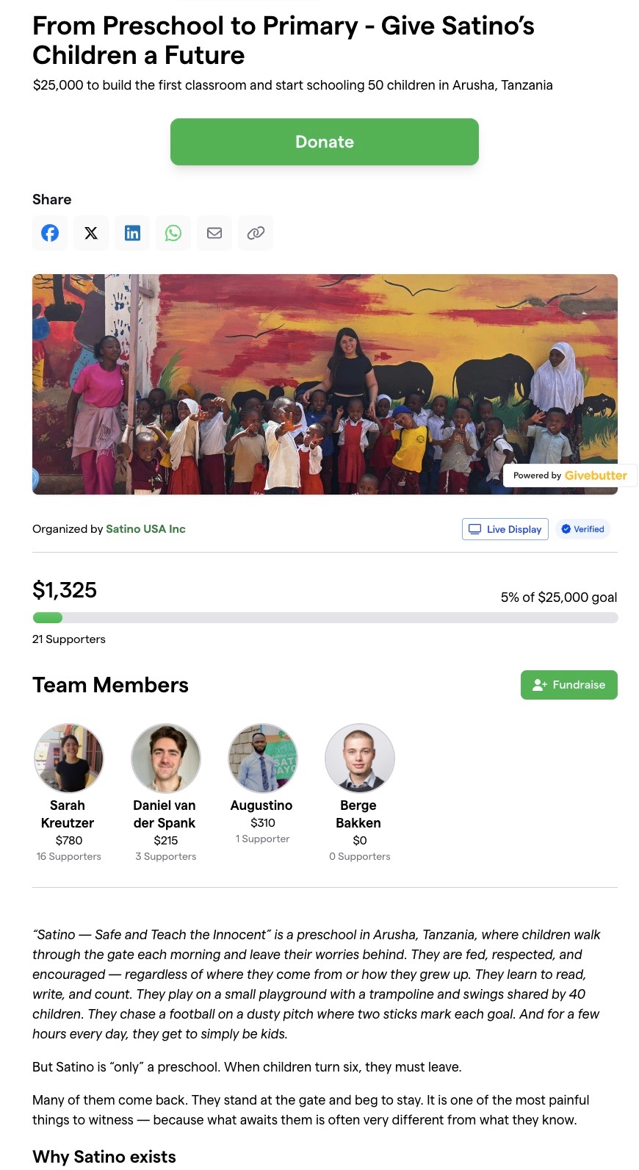Click the green Donate button

pyautogui.click(x=325, y=142)
